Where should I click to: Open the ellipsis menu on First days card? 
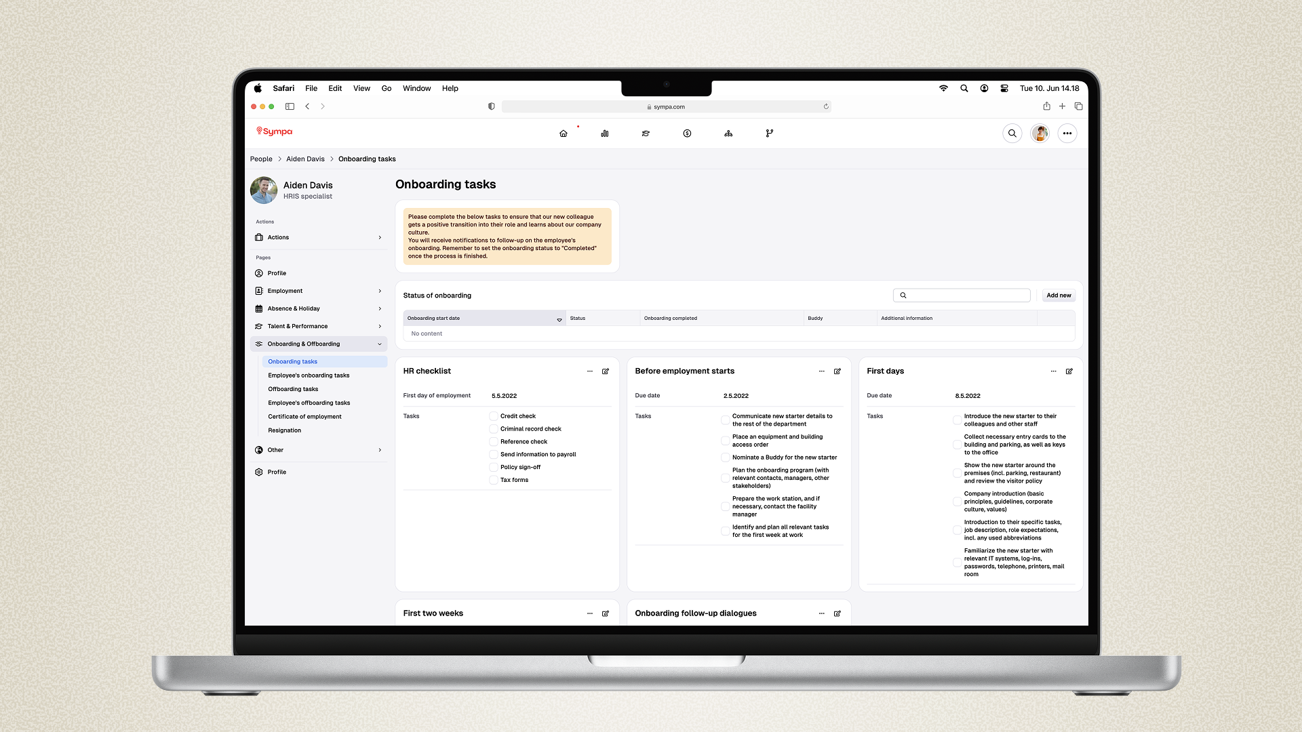(1053, 371)
